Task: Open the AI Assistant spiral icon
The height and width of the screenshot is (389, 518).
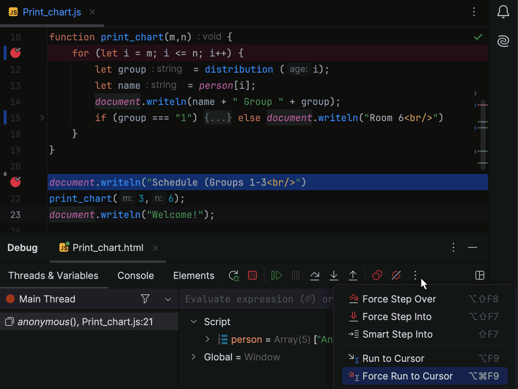Action: click(503, 41)
